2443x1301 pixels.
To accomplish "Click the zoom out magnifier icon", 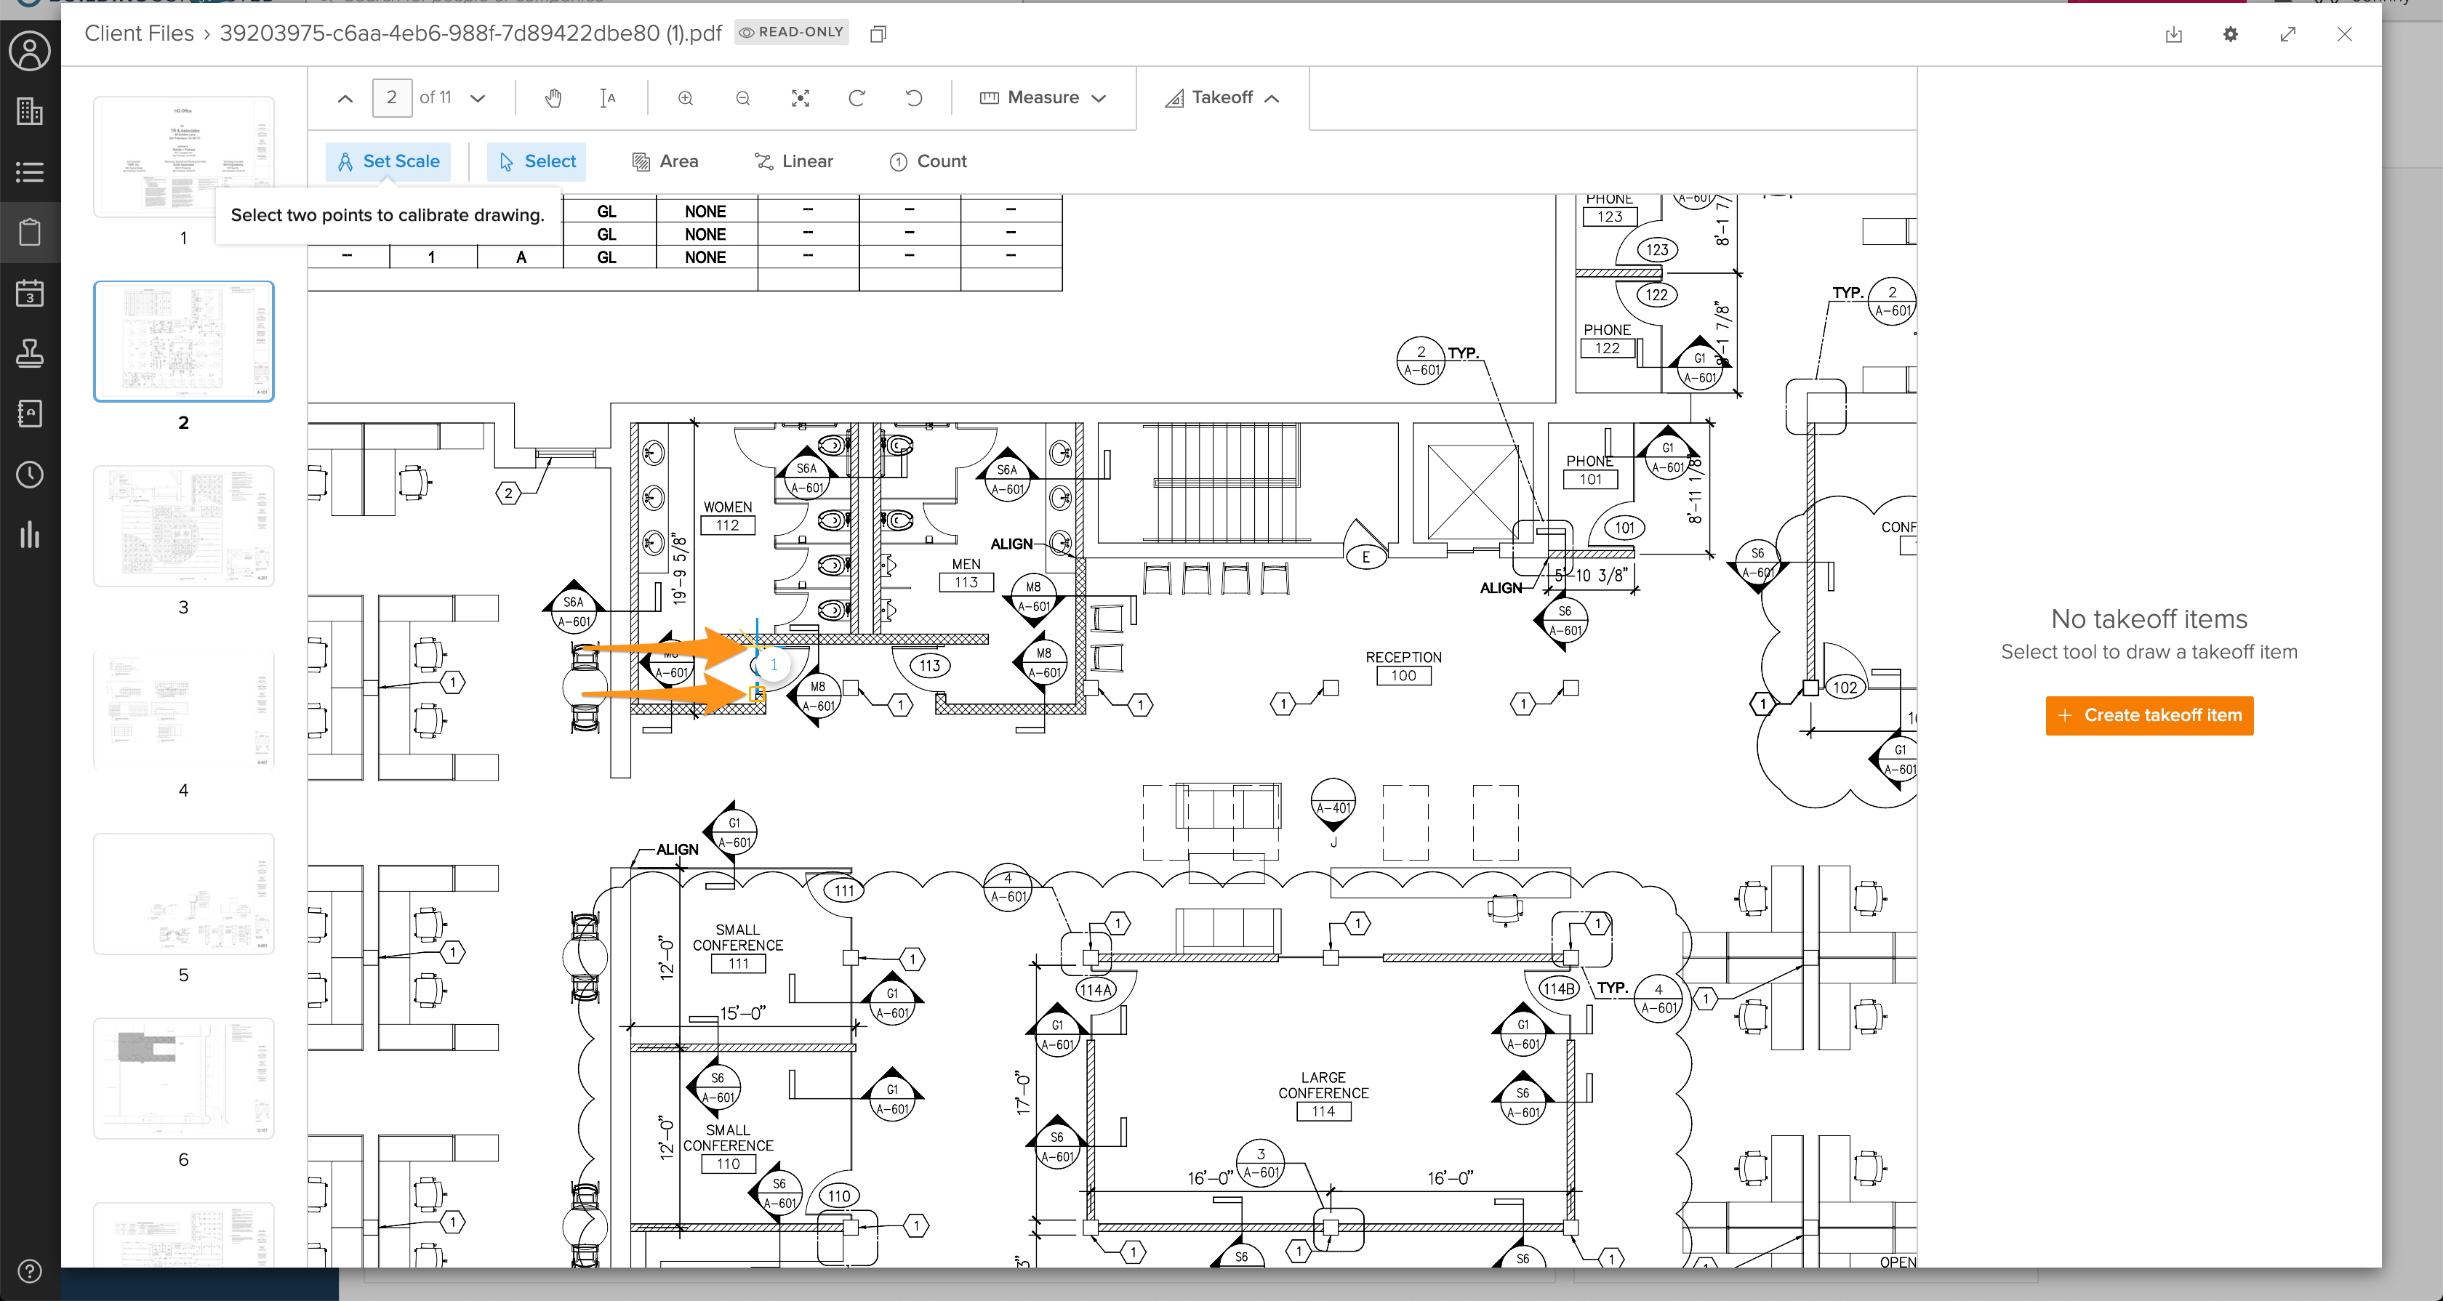I will coord(742,97).
